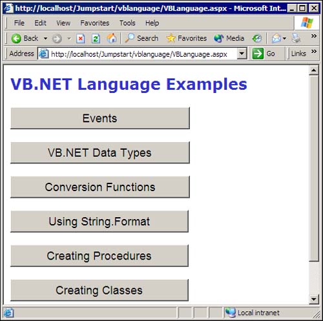Click the vertical scrollbar thumb
Screen dimensions: 323x321
(314, 168)
